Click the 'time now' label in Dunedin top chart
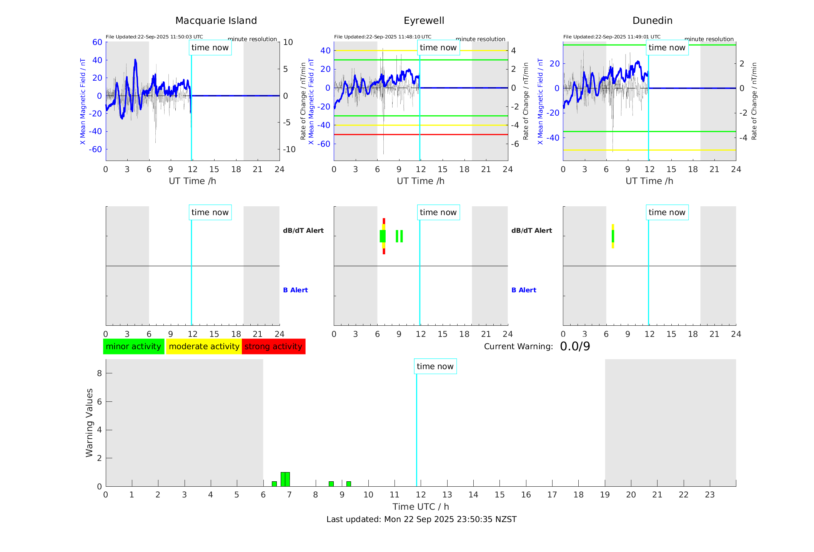The image size is (814, 552). click(x=667, y=48)
